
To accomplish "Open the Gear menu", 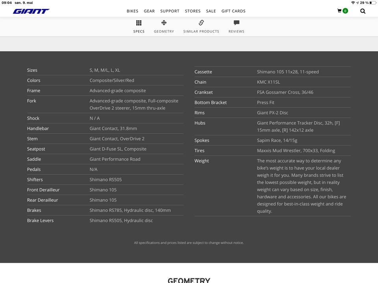I will [149, 11].
